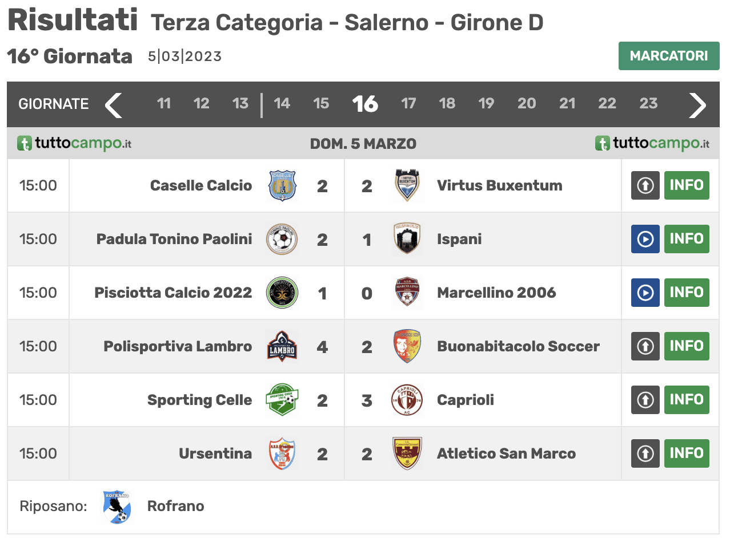730x543 pixels.
Task: Go to previous giornate with left chevron
Action: coord(114,104)
